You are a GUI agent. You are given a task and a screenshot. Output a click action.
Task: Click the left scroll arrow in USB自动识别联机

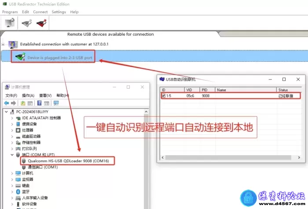click(163, 157)
